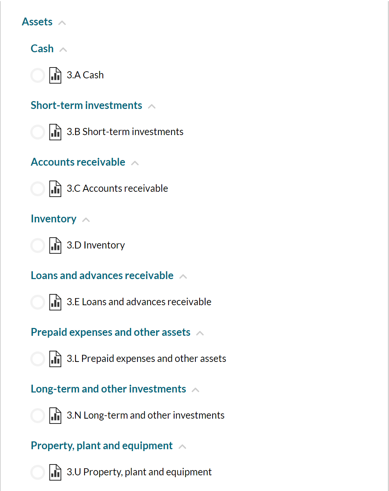389x491 pixels.
Task: Click the 3.L Prepaid expenses document icon
Action: [55, 359]
